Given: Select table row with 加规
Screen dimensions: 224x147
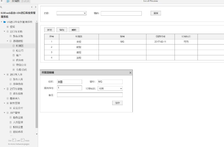Looking at the screenshot, I should pyautogui.click(x=134, y=58).
